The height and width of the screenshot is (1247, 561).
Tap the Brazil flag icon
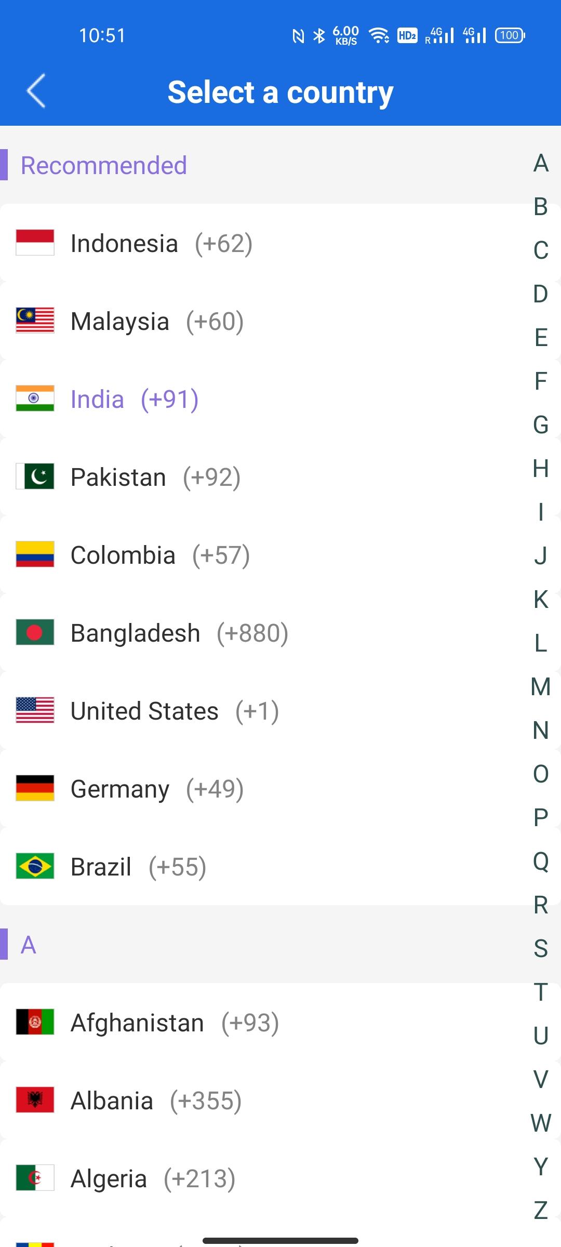35,866
